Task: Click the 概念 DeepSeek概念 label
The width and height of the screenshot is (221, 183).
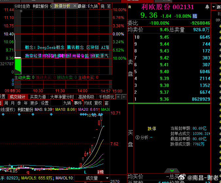Action: (45, 47)
